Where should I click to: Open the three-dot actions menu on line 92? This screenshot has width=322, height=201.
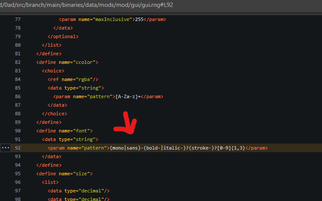click(5, 148)
